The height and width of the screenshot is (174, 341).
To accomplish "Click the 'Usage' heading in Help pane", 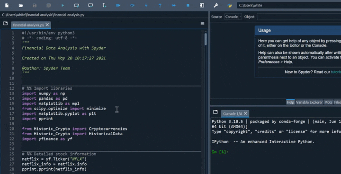I will (x=264, y=30).
